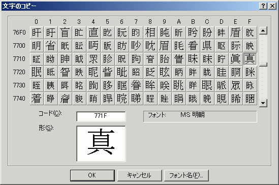Viewport: 279px width, 185px height.
Task: Click the scrollbar up arrow of character grid
Action: [x=263, y=31]
